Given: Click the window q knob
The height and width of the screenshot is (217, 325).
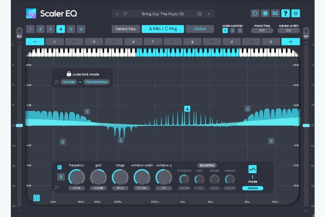Looking at the screenshot, I should (x=163, y=178).
